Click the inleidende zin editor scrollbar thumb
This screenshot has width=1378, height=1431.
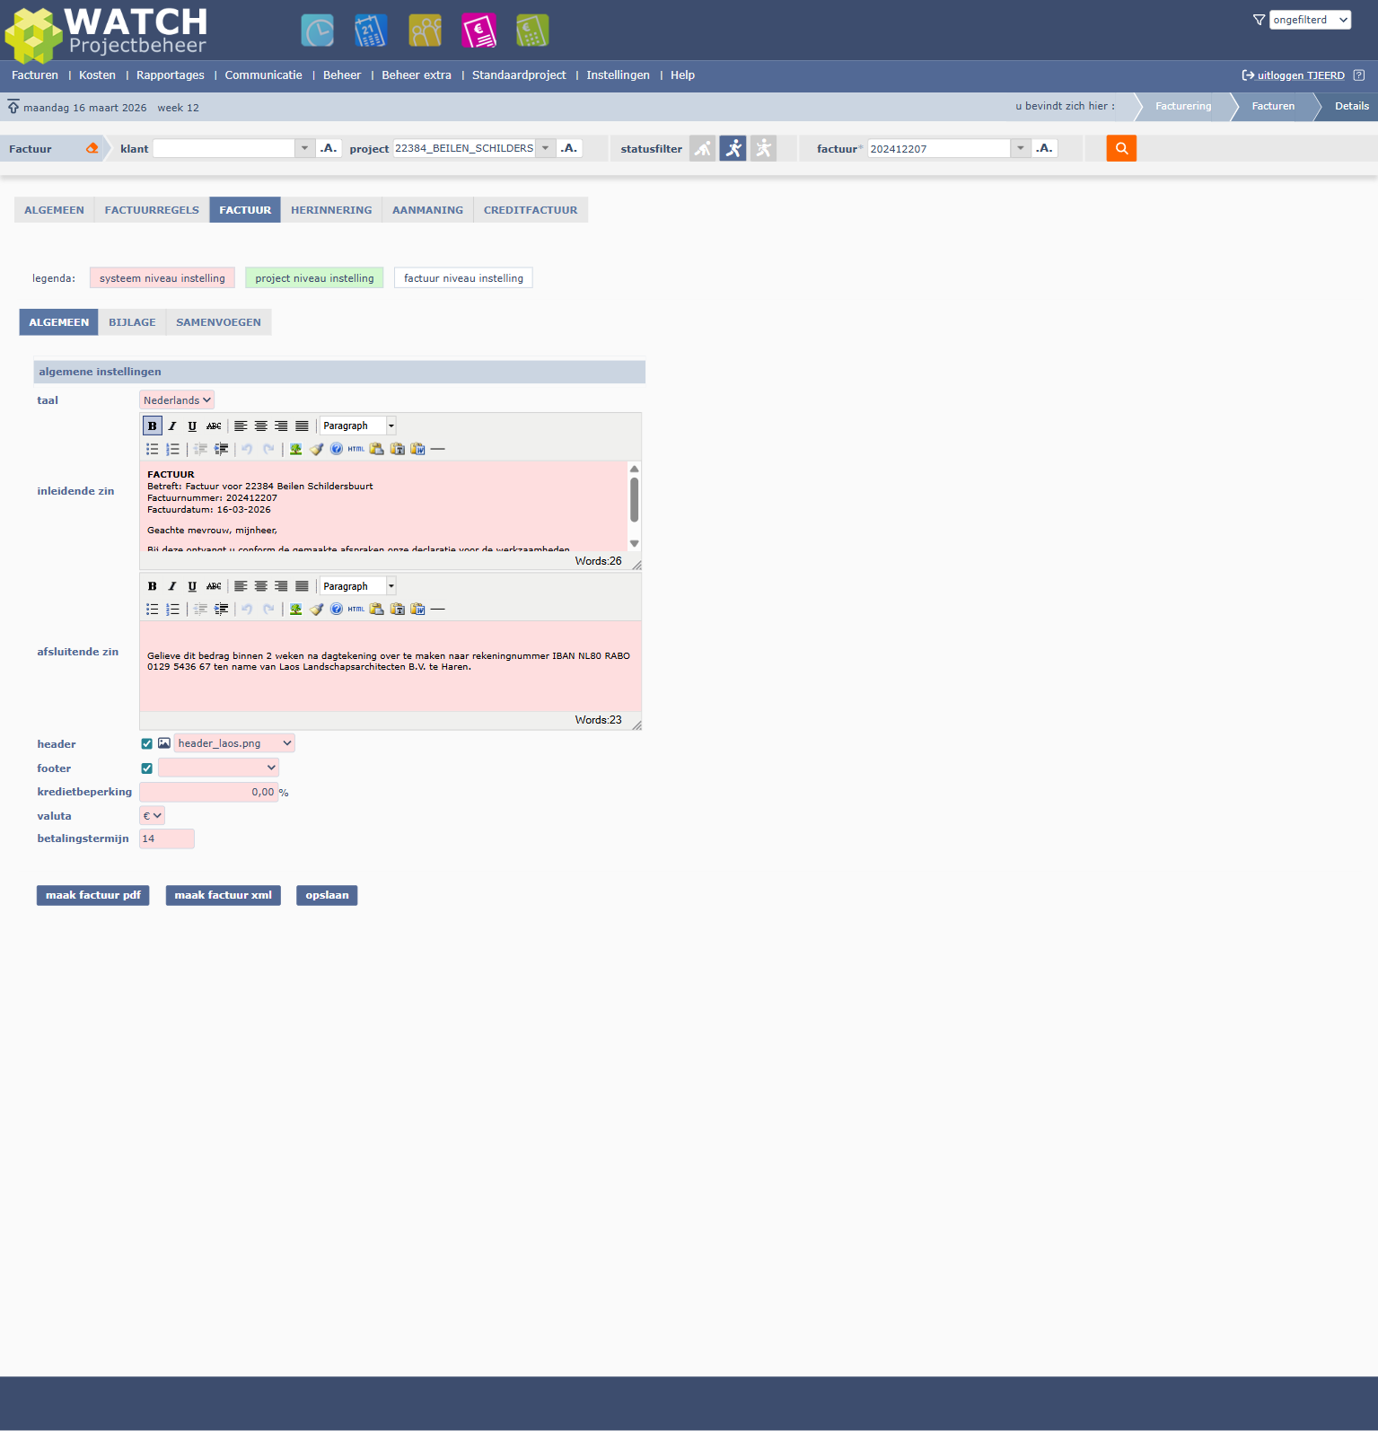tap(635, 499)
